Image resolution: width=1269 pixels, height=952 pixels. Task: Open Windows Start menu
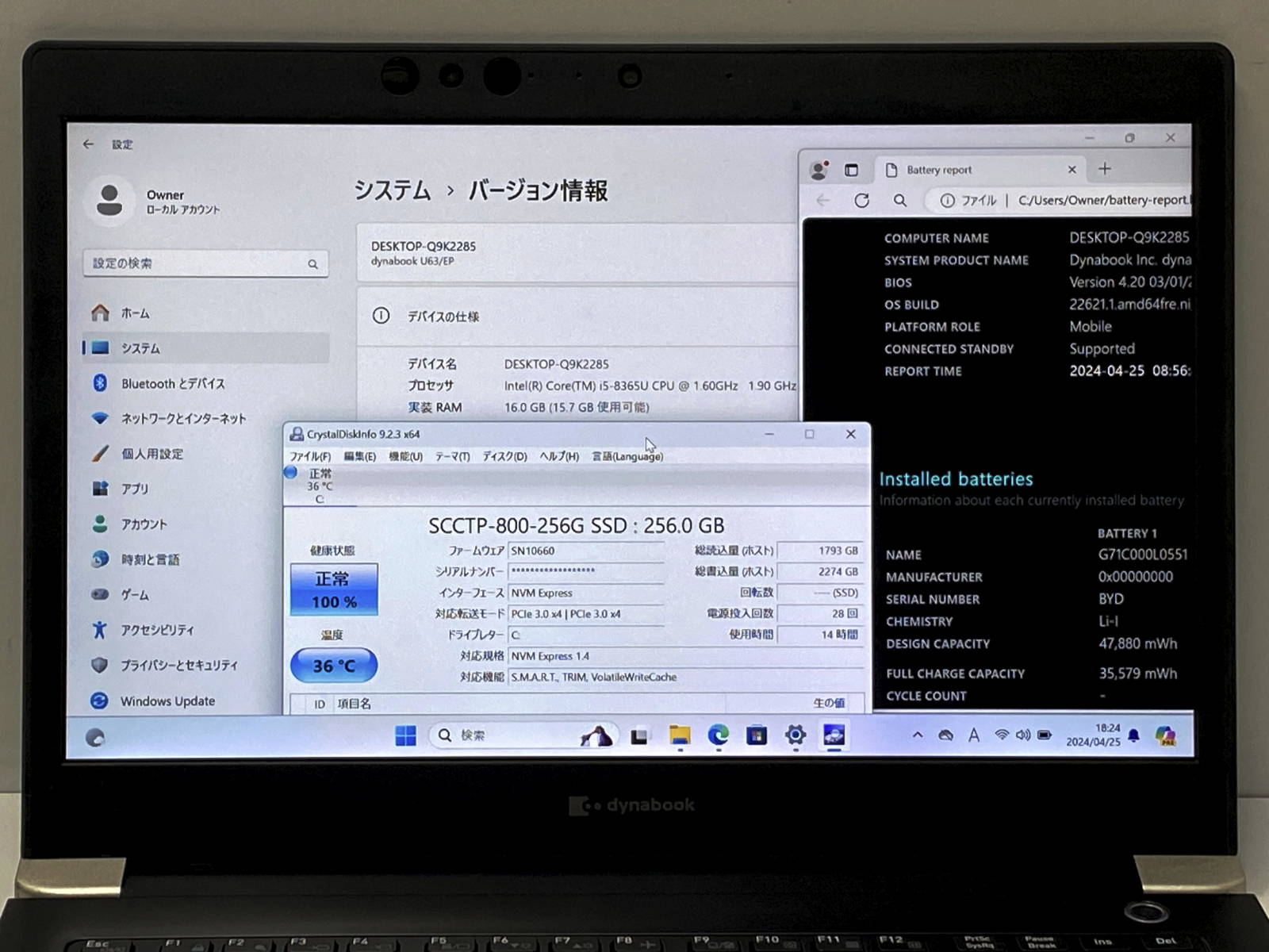[405, 736]
